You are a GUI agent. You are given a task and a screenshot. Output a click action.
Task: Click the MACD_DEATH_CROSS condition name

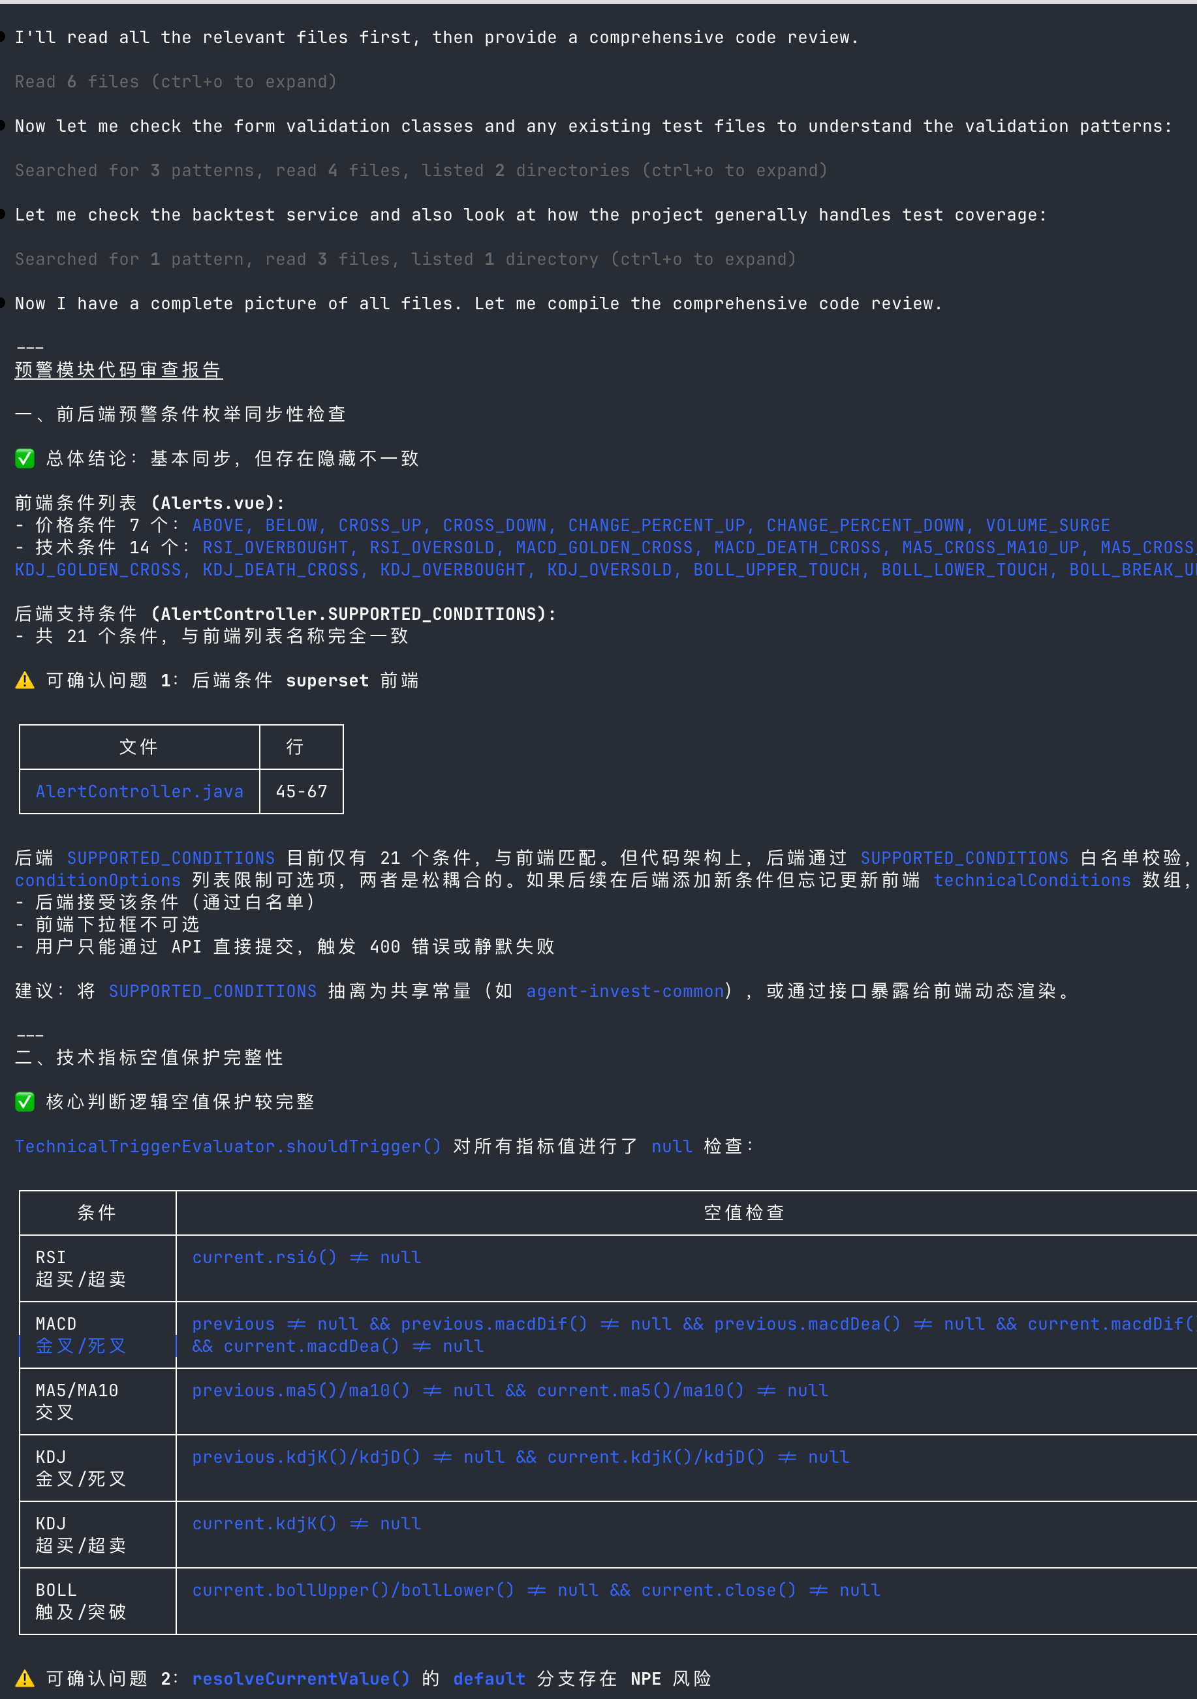point(798,547)
